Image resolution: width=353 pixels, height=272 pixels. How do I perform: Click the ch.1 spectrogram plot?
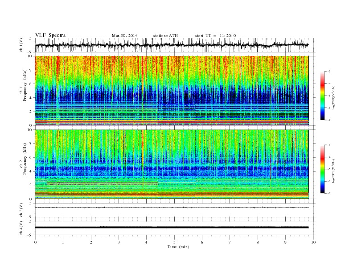(172, 91)
